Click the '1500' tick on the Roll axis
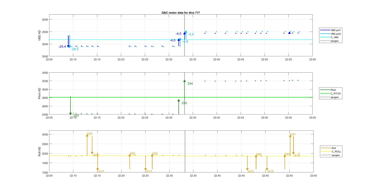Viewport: 378px width, 194px height. [x=45, y=163]
